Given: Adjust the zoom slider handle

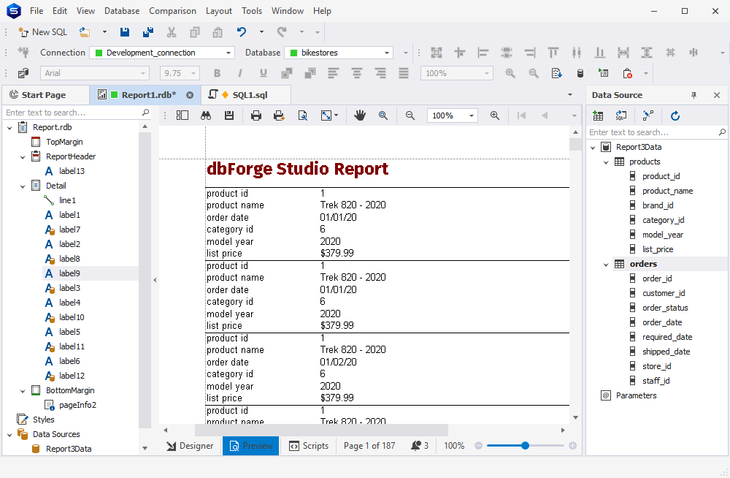Looking at the screenshot, I should click(525, 446).
